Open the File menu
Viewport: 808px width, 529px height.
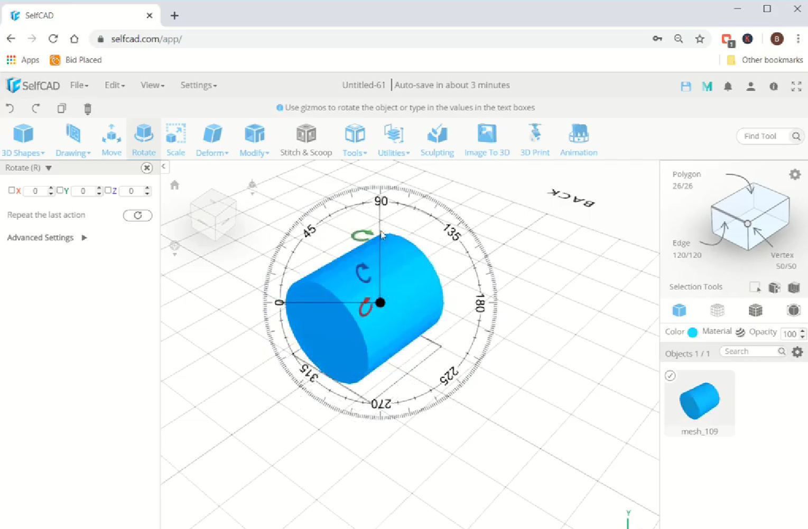pyautogui.click(x=79, y=85)
